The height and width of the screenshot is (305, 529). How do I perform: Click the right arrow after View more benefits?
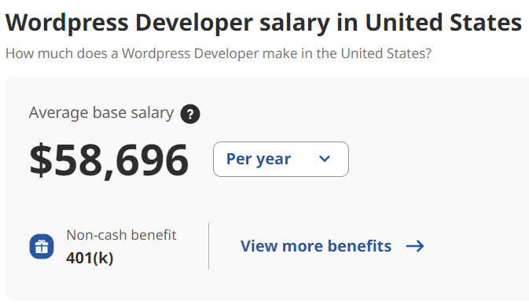[415, 246]
